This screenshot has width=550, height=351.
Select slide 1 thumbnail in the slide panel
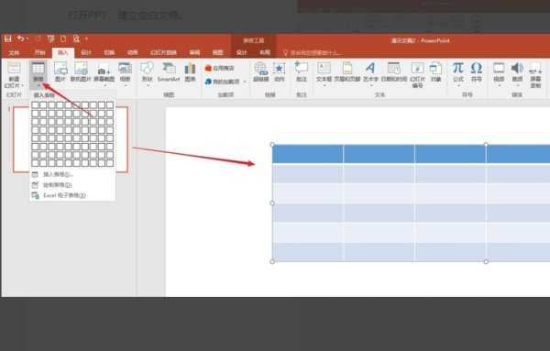(71, 139)
